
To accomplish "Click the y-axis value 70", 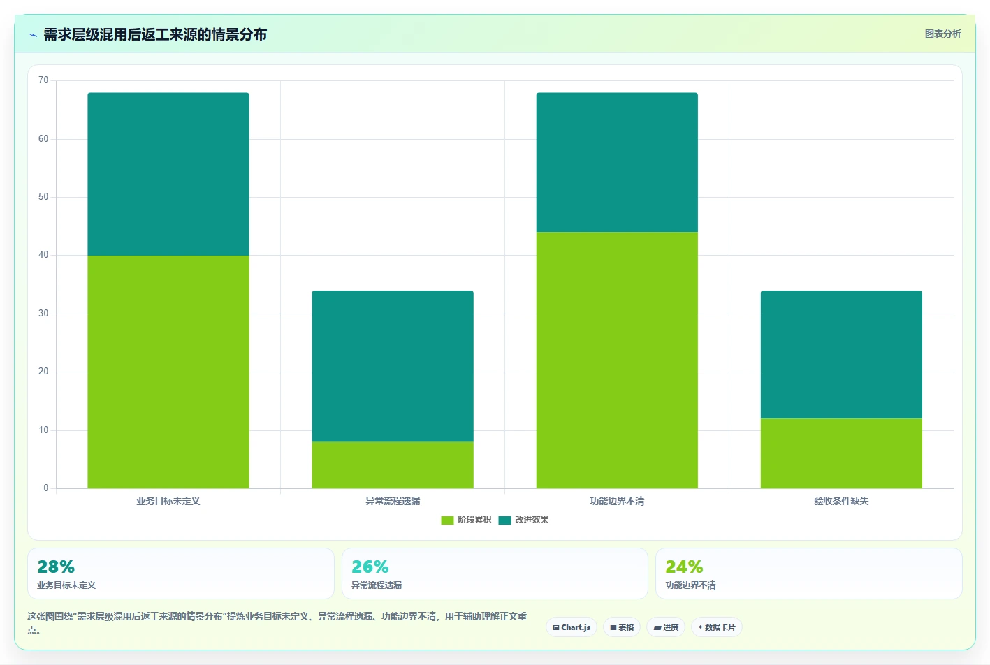I will 43,80.
